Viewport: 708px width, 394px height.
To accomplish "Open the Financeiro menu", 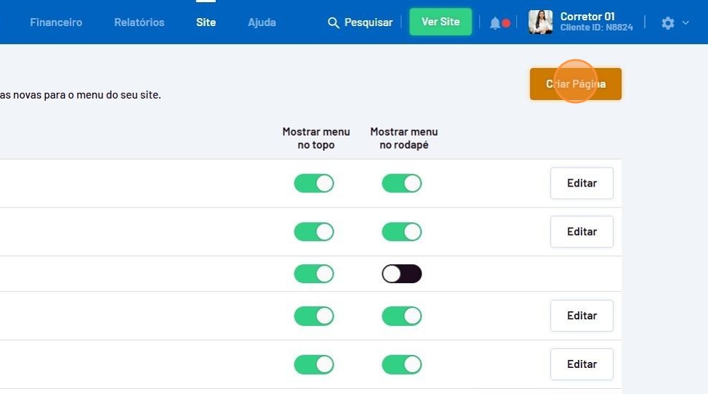I will tap(56, 22).
